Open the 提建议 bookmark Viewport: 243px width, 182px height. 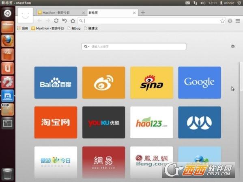tap(91, 28)
